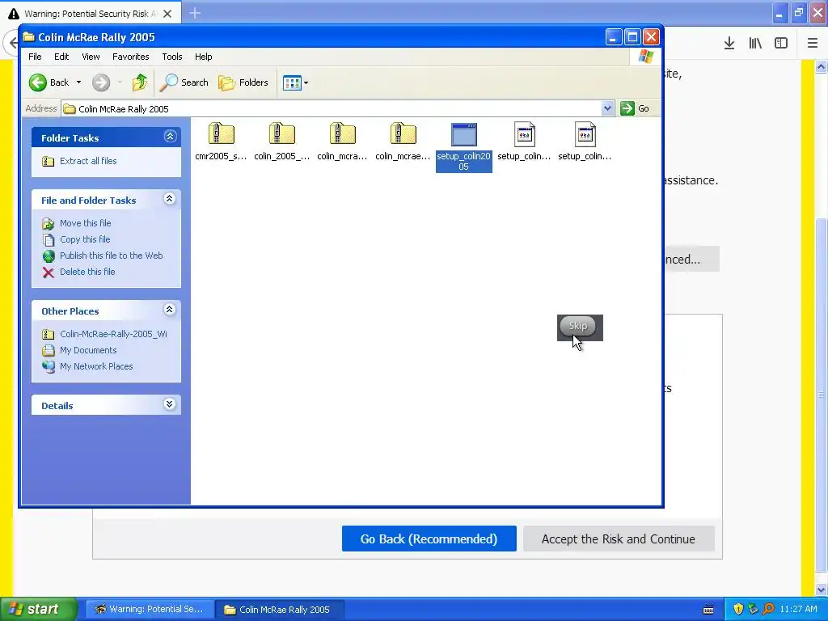Image resolution: width=828 pixels, height=621 pixels.
Task: Click the security shield tray icon
Action: click(738, 609)
